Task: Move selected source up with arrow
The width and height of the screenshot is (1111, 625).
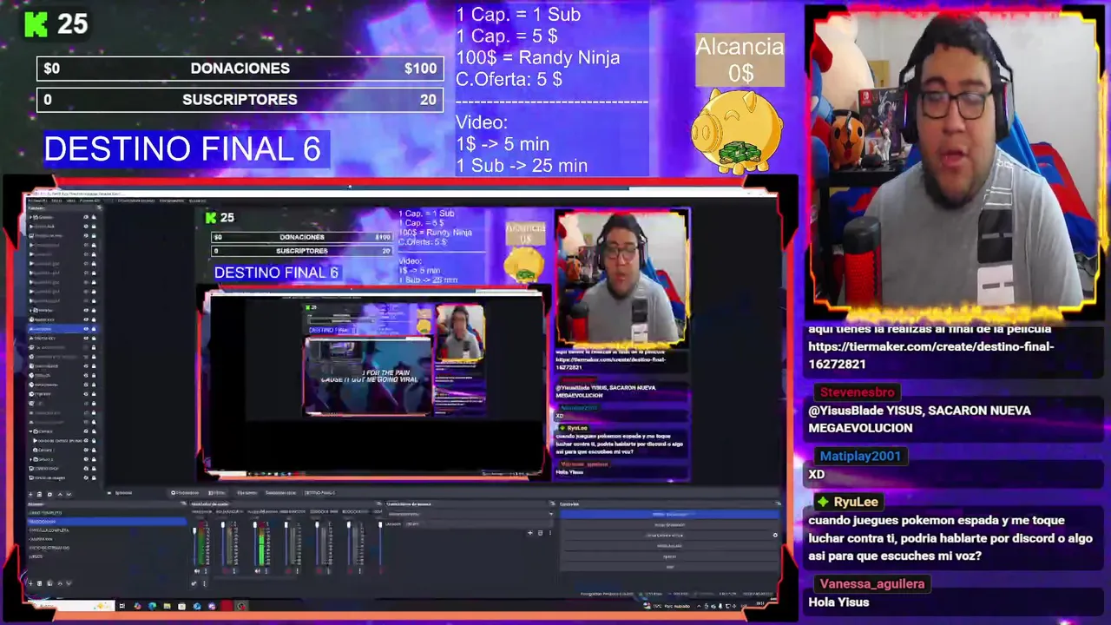Action: [x=60, y=494]
